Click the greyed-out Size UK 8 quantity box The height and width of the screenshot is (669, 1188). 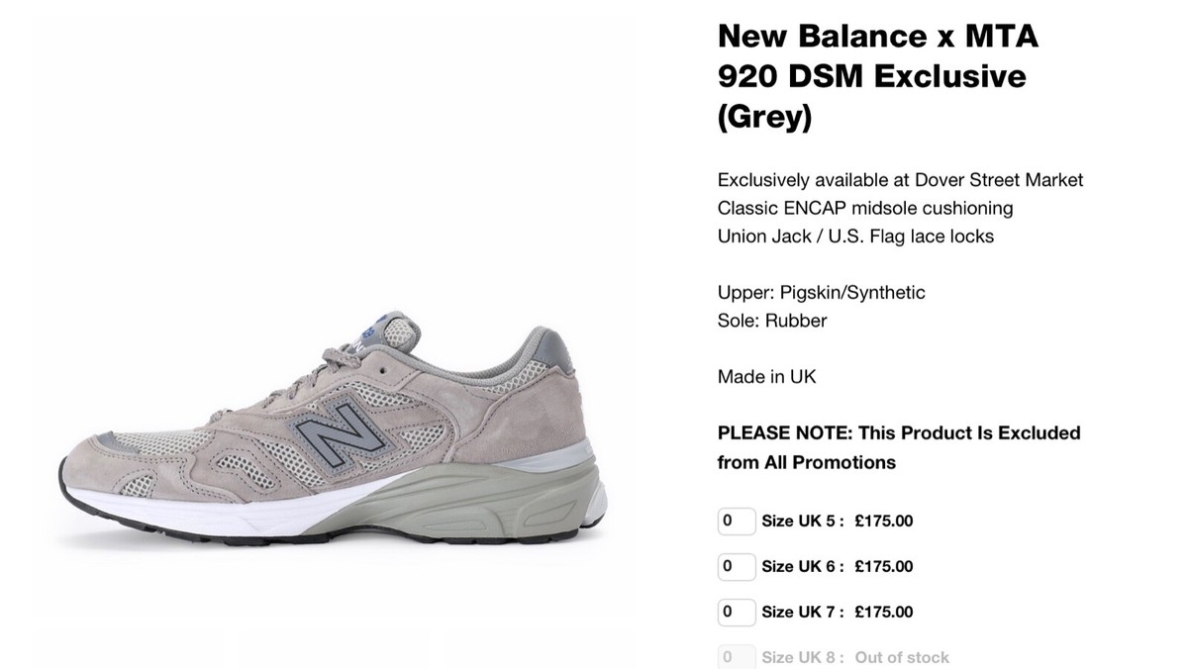[736, 657]
